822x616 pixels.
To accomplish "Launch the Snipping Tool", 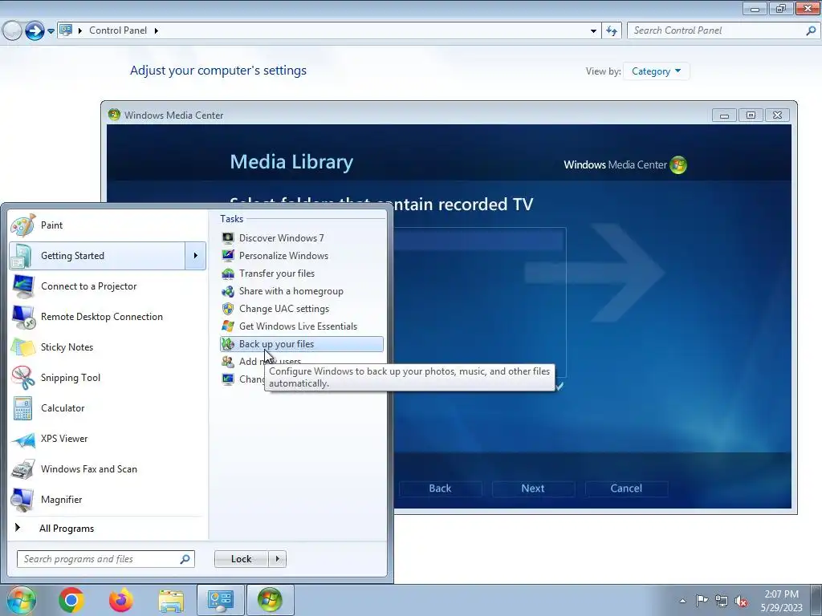I will click(108, 378).
